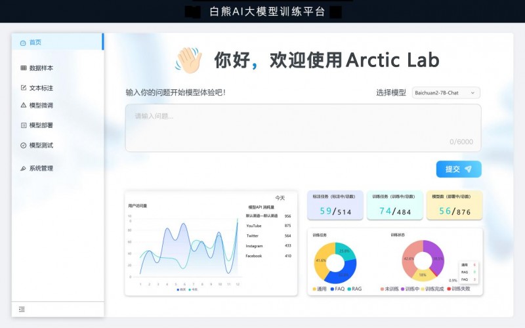Click the 今天 selector above the usage chart
Screen dimensions: 525x328
280,197
